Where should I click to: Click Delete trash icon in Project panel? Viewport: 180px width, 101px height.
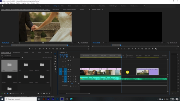[x=49, y=93]
